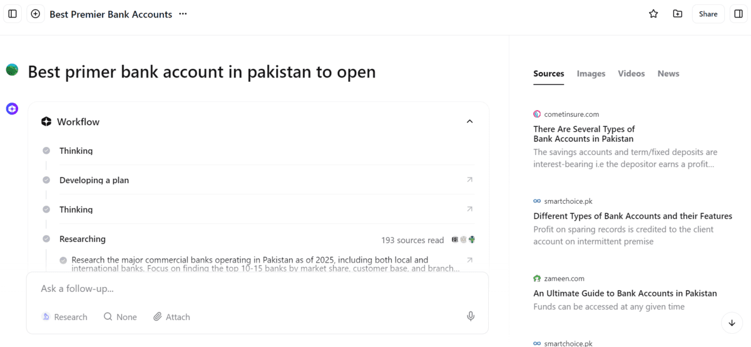
Task: Open the cometinsure.com bank accounts source
Action: click(584, 134)
